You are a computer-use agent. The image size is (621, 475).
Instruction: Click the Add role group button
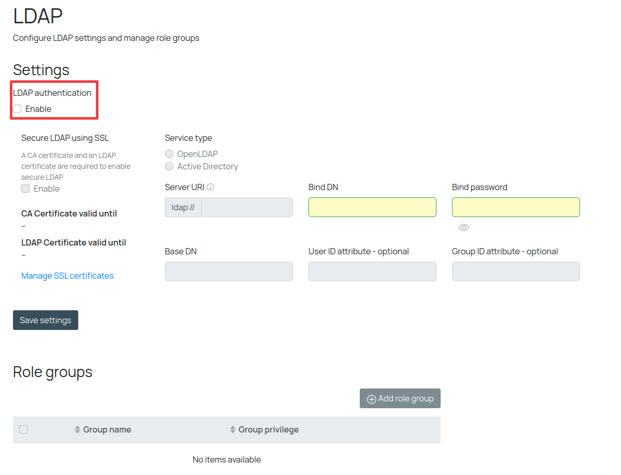400,398
